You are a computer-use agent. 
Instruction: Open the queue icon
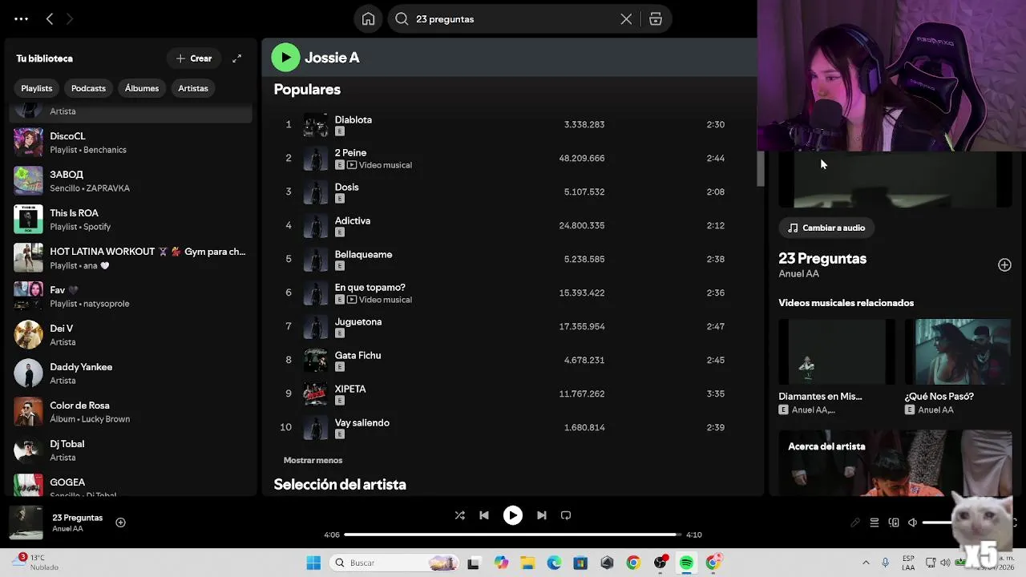pyautogui.click(x=875, y=523)
